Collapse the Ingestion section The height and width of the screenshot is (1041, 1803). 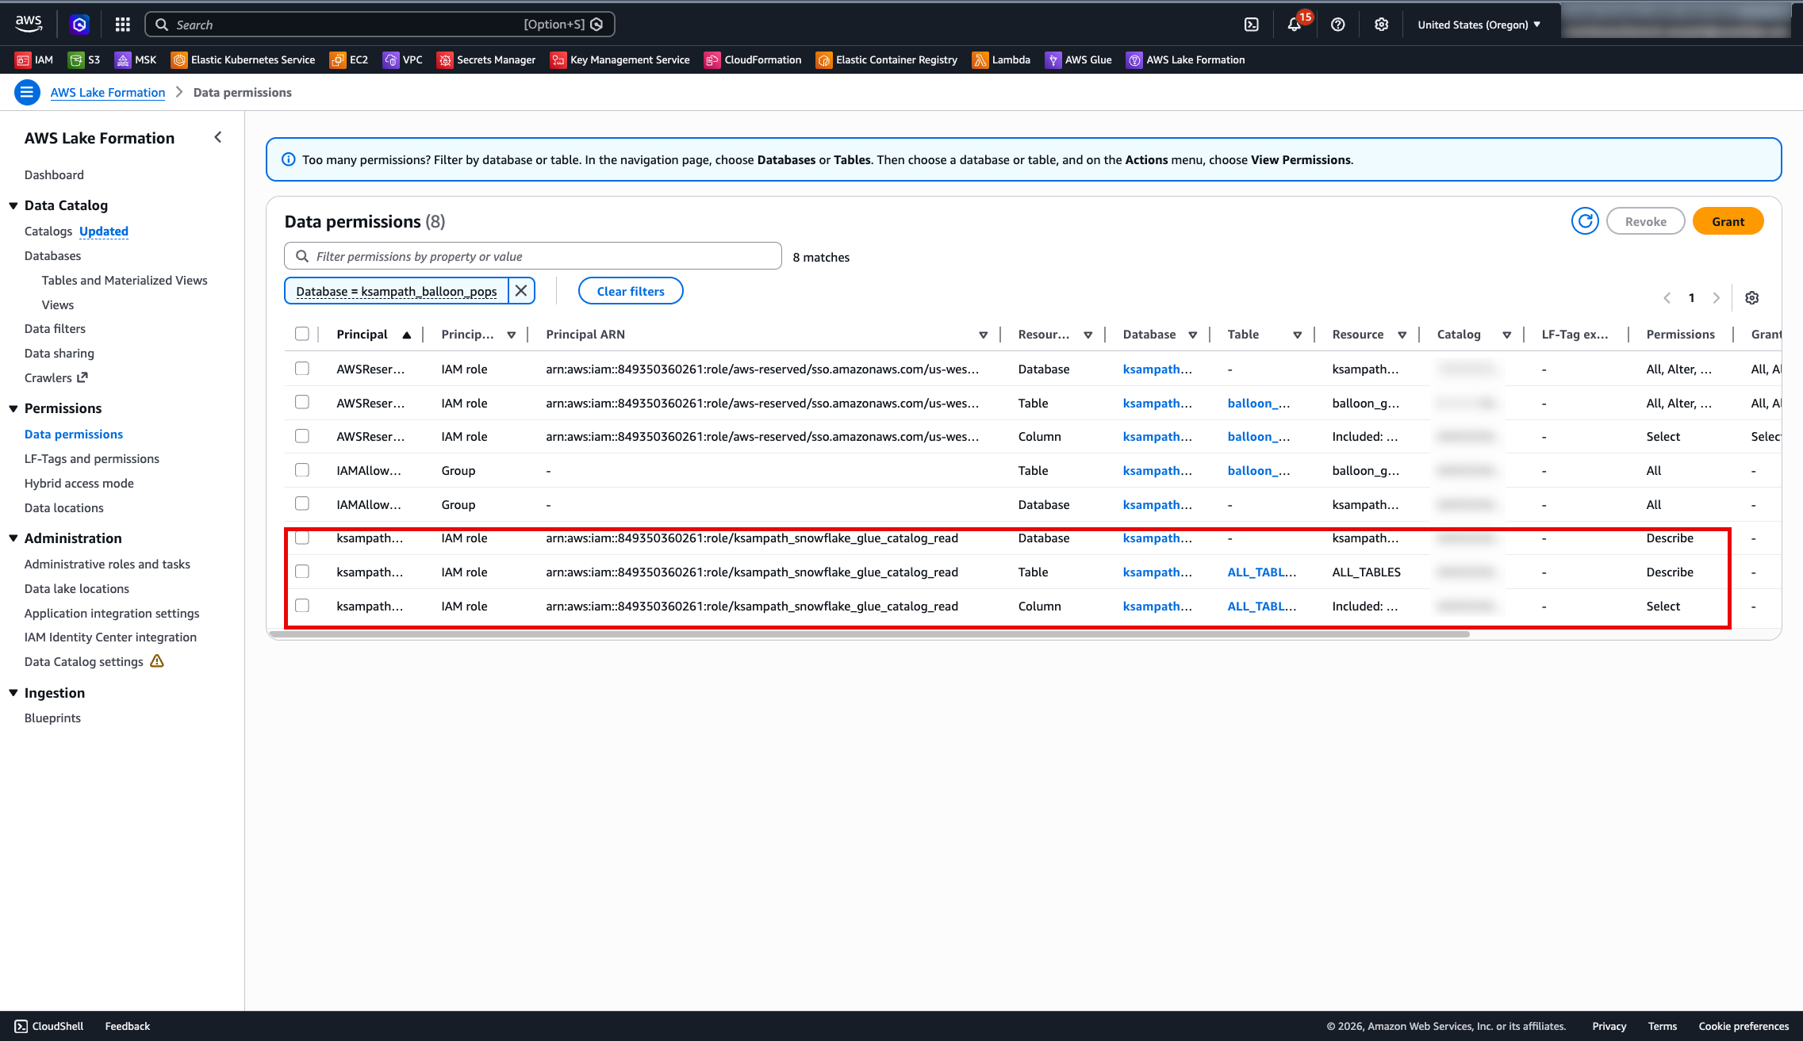13,693
